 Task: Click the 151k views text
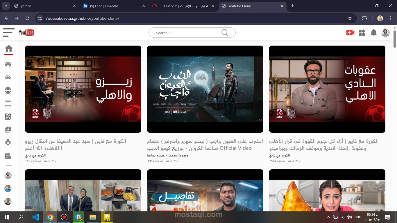click(33, 161)
